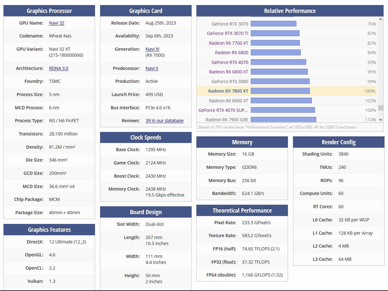This screenshot has height=291, width=388.
Task: Click the 499 USD launch price value
Action: pos(154,94)
